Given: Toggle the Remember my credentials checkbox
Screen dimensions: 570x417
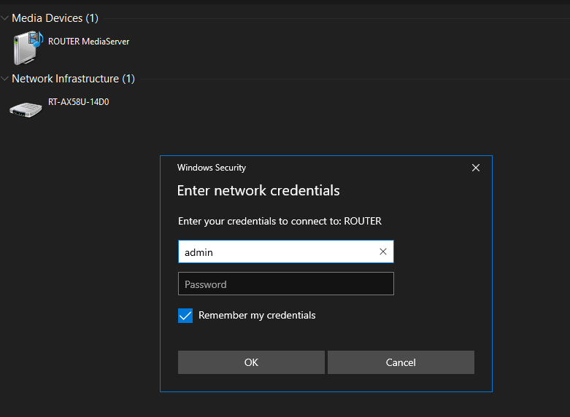Looking at the screenshot, I should point(185,315).
